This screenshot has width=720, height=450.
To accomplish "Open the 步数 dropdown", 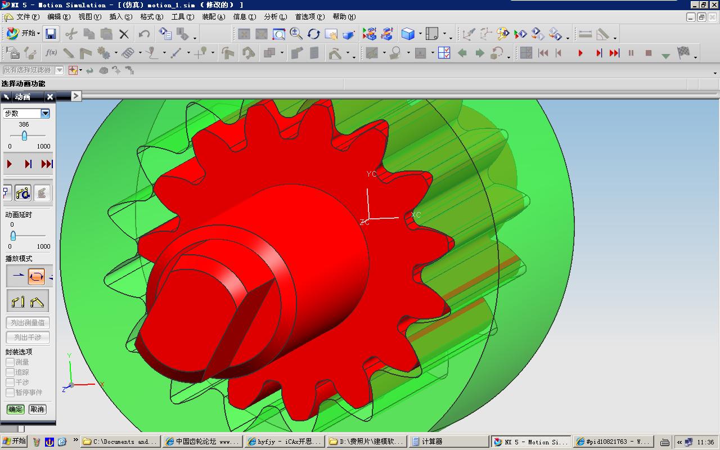I will click(46, 114).
